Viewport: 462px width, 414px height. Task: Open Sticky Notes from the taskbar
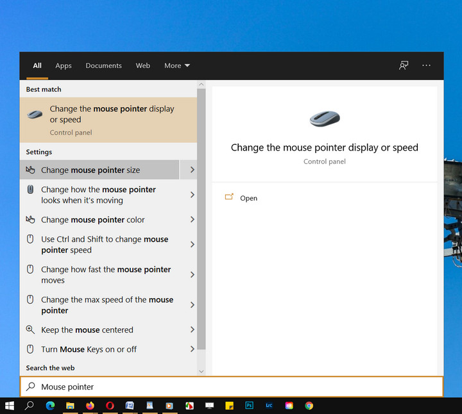click(x=229, y=406)
